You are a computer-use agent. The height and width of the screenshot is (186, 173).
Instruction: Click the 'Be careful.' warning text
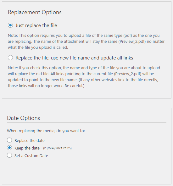[75, 86]
